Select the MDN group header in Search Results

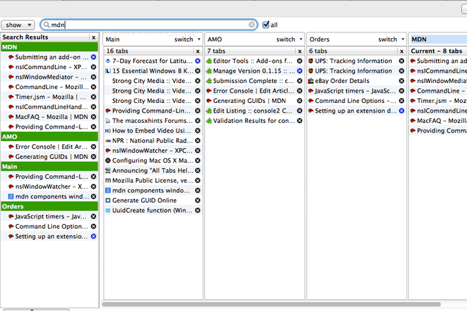coord(49,47)
